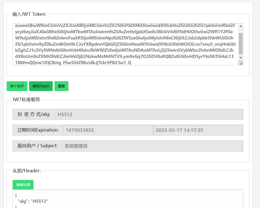Screen dimensions: 260x208
Task: Click the 输入JWT Token section title
Action: pyautogui.click(x=29, y=14)
